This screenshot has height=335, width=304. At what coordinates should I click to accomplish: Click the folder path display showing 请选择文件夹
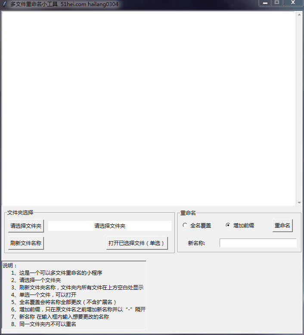point(110,226)
